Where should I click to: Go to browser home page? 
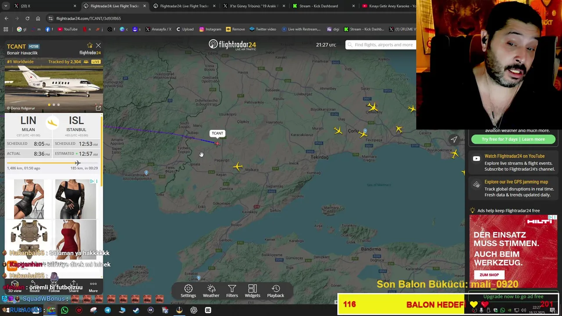click(38, 18)
